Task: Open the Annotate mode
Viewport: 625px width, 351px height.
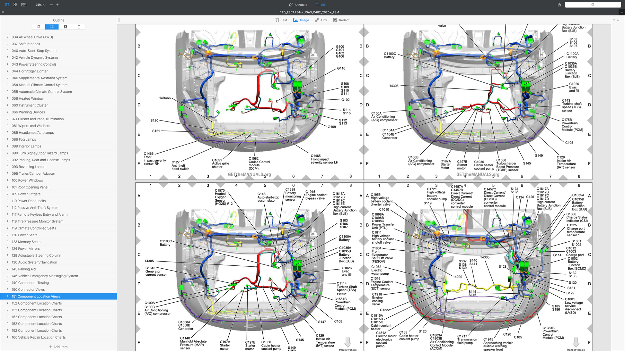Action: pos(298,5)
